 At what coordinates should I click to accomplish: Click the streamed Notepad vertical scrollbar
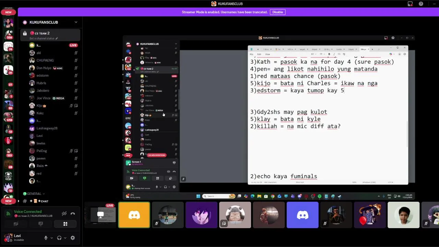point(407,134)
